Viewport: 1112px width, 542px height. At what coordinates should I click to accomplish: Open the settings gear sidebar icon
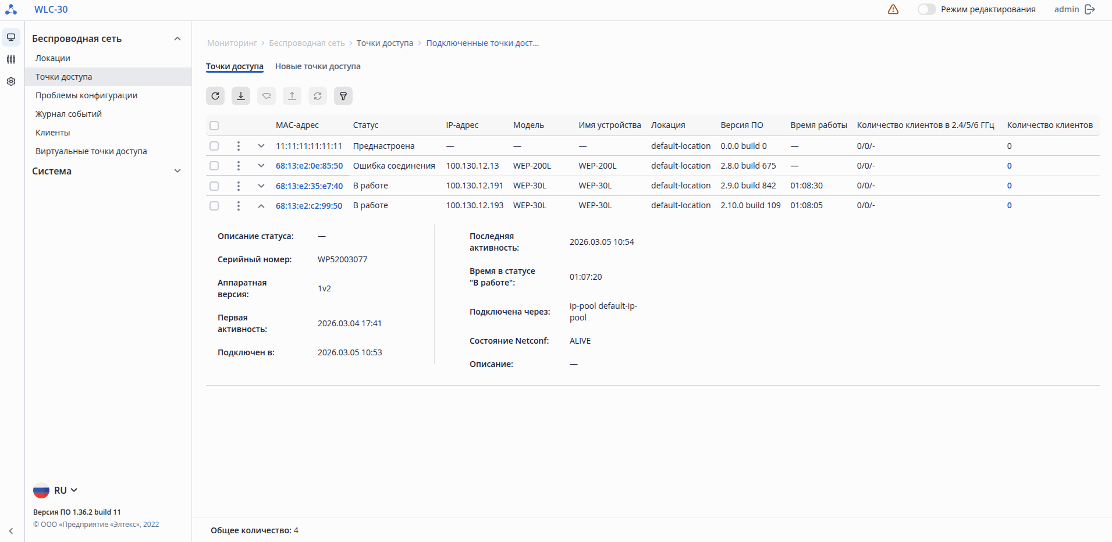11,81
